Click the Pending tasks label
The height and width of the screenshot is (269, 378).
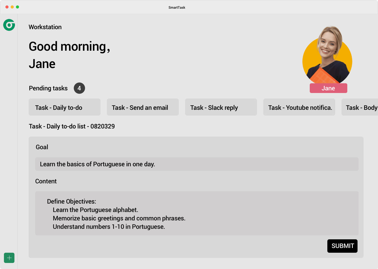(48, 88)
